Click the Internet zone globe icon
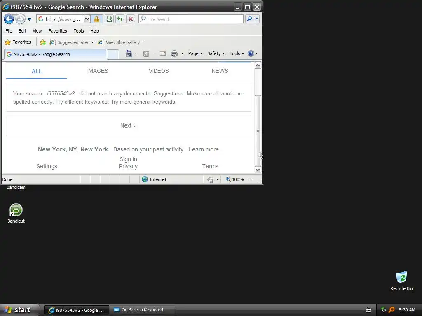The height and width of the screenshot is (316, 422). point(145,179)
